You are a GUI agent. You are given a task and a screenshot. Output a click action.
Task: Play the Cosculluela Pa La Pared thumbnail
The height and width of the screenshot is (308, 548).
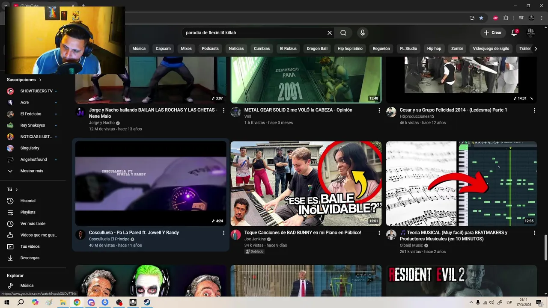click(151, 184)
